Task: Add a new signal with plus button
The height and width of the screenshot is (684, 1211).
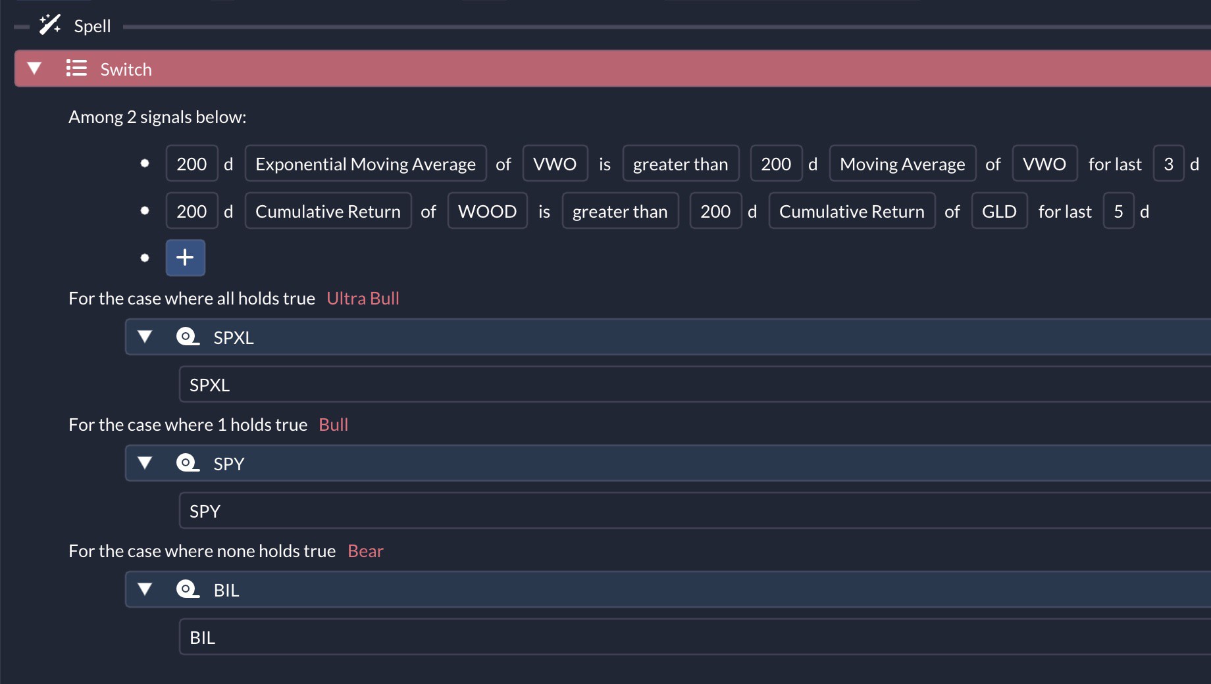Action: pos(186,257)
